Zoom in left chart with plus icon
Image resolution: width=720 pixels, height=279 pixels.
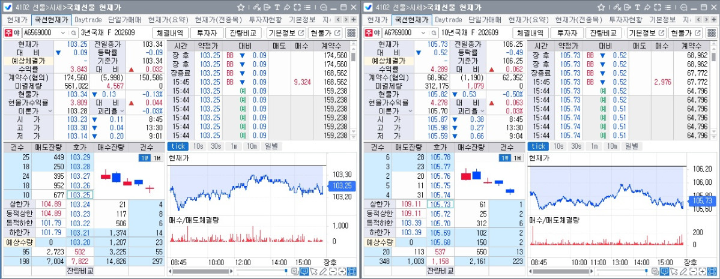click(x=342, y=271)
